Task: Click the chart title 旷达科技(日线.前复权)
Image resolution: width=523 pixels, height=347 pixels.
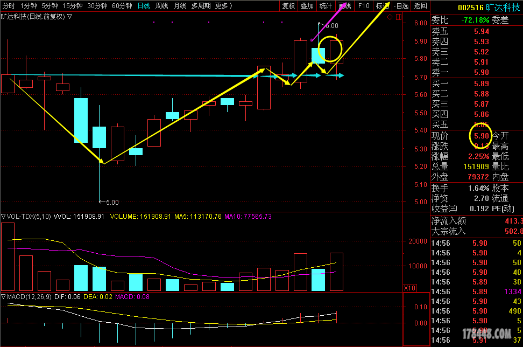Action: point(33,16)
